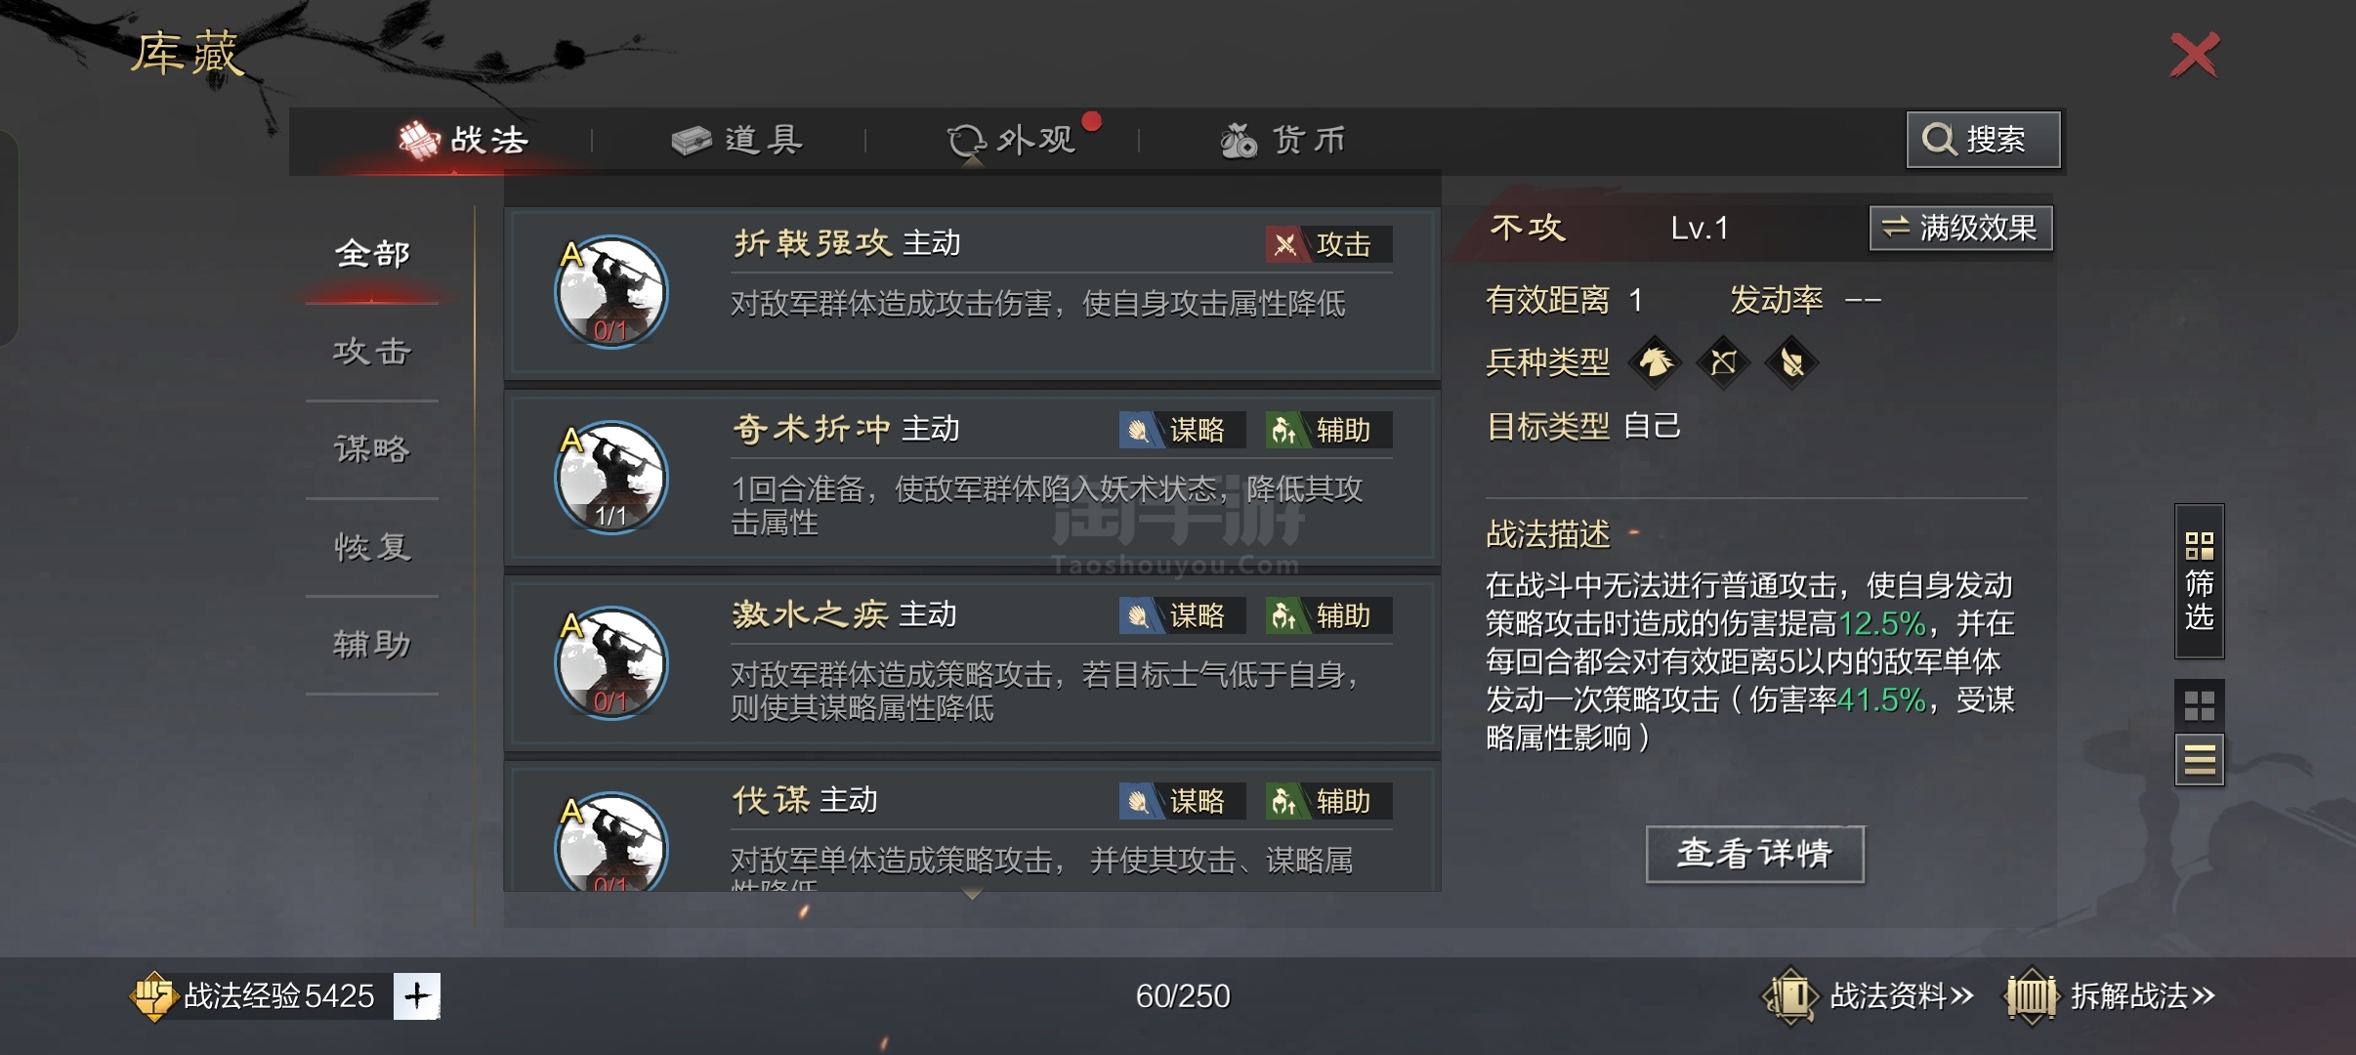Open 拆解战法 dismantle link

pyautogui.click(x=2109, y=995)
